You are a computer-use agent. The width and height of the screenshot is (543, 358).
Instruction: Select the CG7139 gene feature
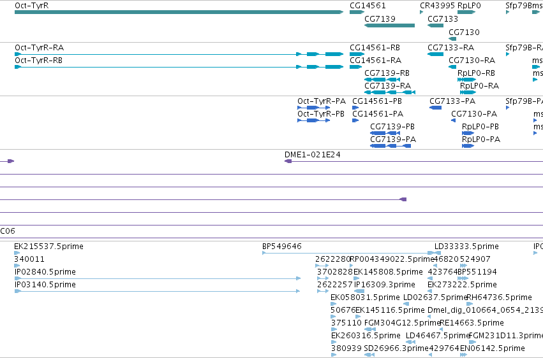[x=389, y=25]
